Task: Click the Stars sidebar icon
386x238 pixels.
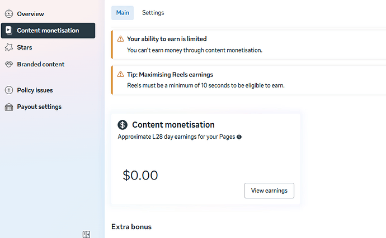Action: (x=8, y=47)
